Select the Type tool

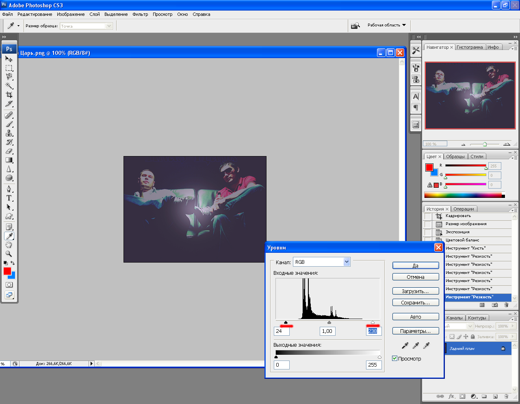click(x=9, y=198)
